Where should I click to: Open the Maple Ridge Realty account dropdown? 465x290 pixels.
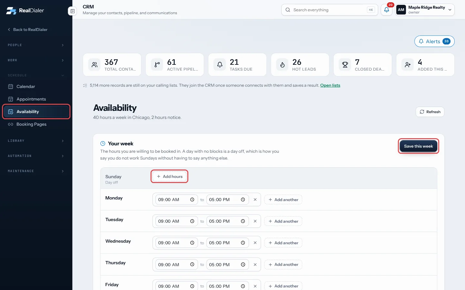pyautogui.click(x=425, y=10)
